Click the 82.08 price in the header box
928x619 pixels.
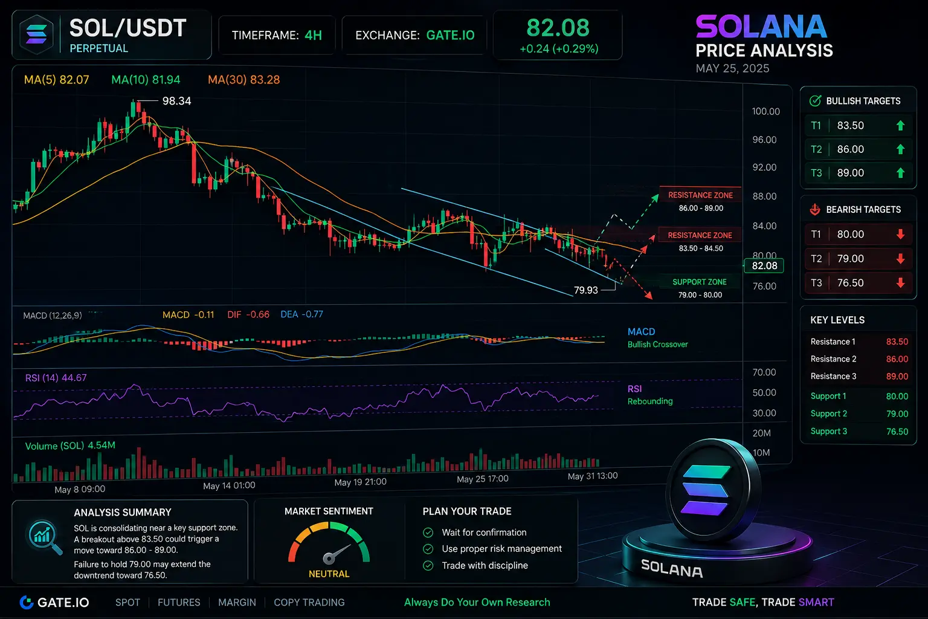coord(558,28)
